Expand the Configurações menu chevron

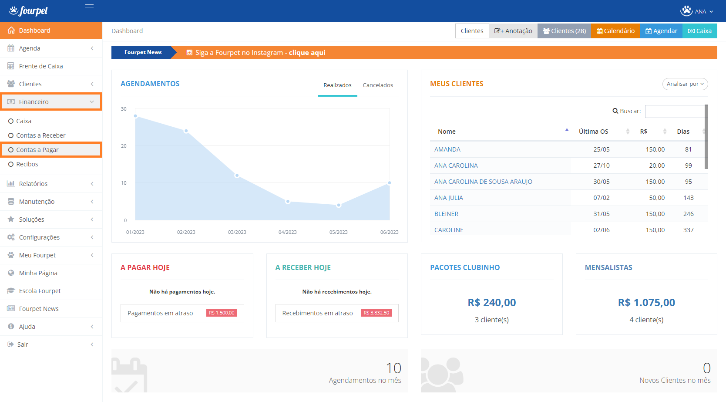tap(92, 237)
